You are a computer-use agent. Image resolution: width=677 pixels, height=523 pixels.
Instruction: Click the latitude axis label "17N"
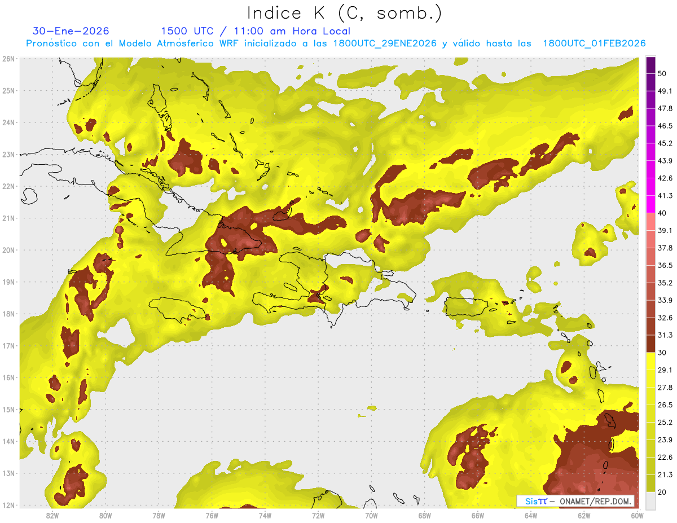tap(8, 345)
